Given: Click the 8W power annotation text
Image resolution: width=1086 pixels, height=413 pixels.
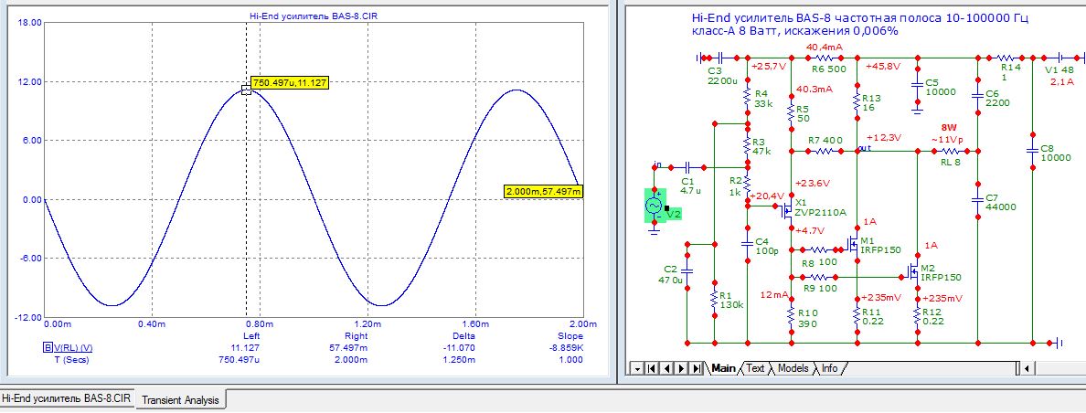Looking at the screenshot, I should tap(948, 128).
